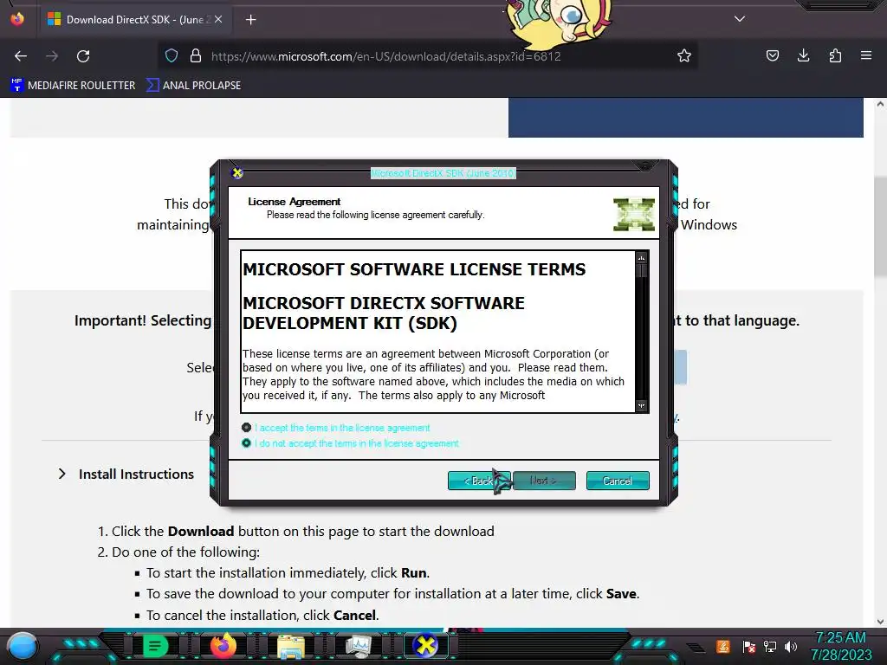Bookmark this page with the star icon
This screenshot has width=887, height=665.
(x=684, y=56)
